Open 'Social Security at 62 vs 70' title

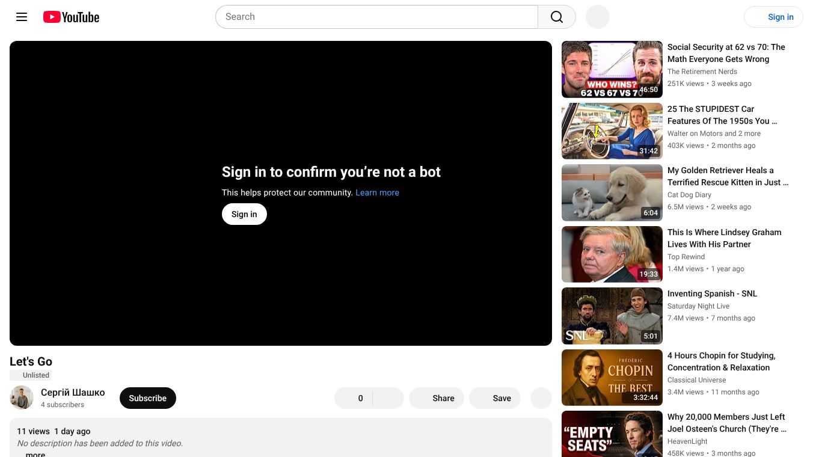tap(726, 53)
